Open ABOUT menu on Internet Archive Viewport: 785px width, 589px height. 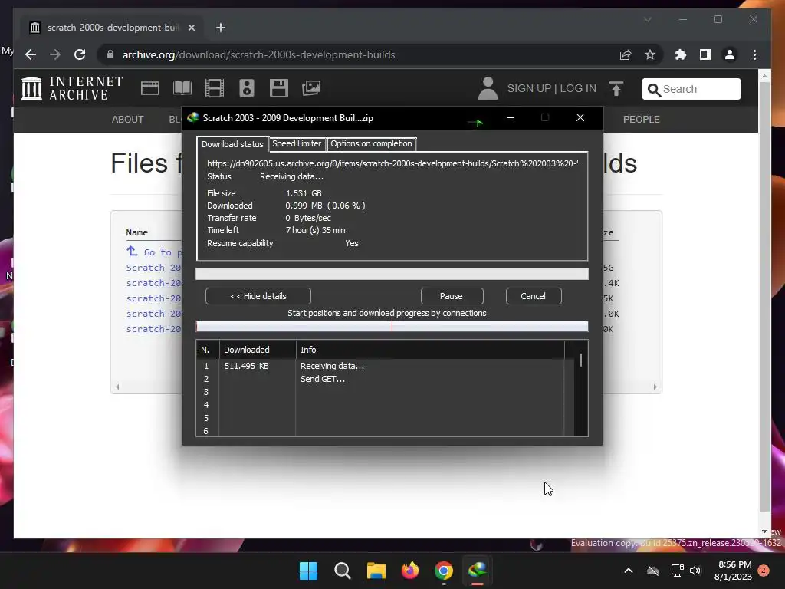click(x=128, y=119)
